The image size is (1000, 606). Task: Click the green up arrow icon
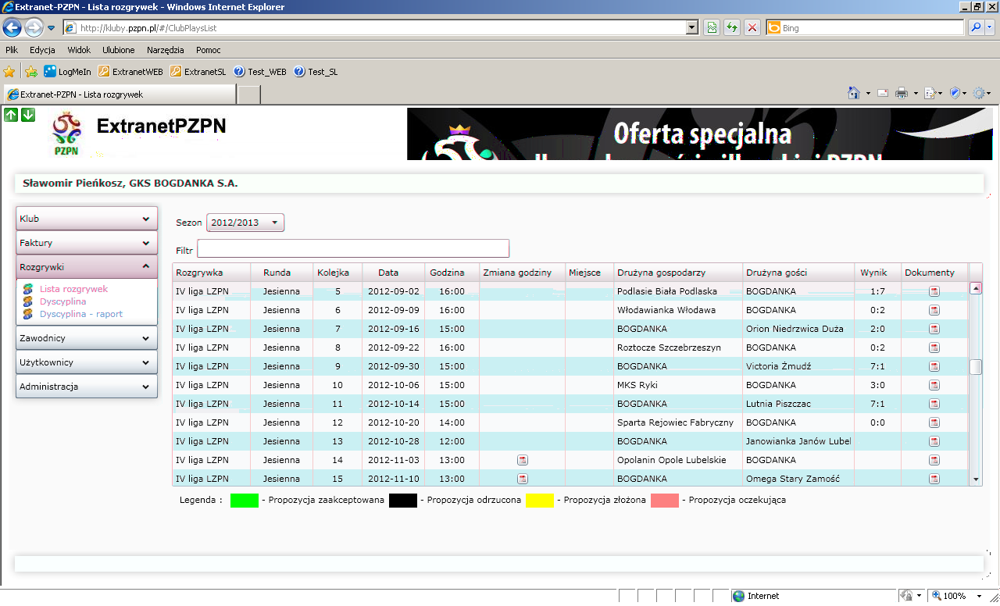pyautogui.click(x=11, y=115)
